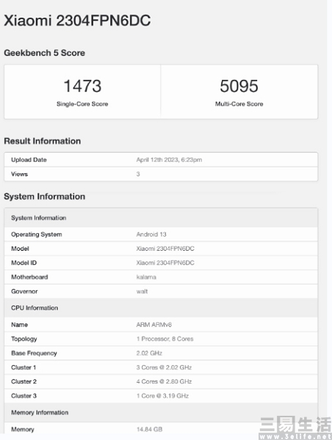Select the Geekbench 5 Score heading
Image resolution: width=332 pixels, height=440 pixels.
(x=44, y=53)
